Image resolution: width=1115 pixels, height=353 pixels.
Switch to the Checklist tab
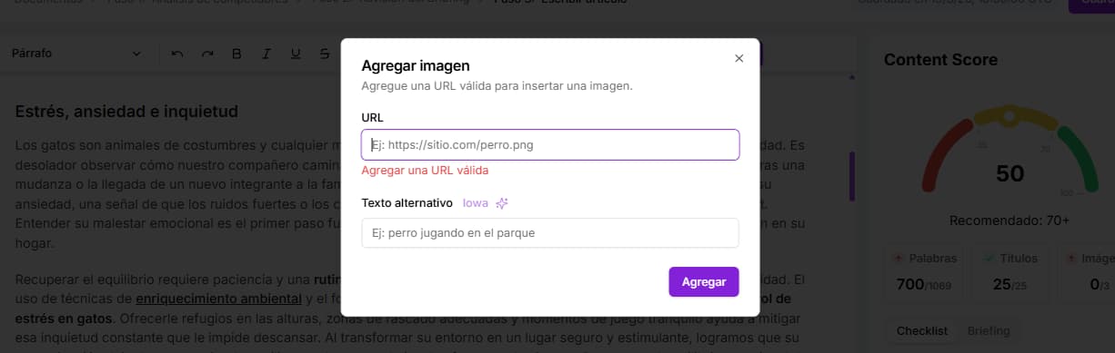pos(922,331)
